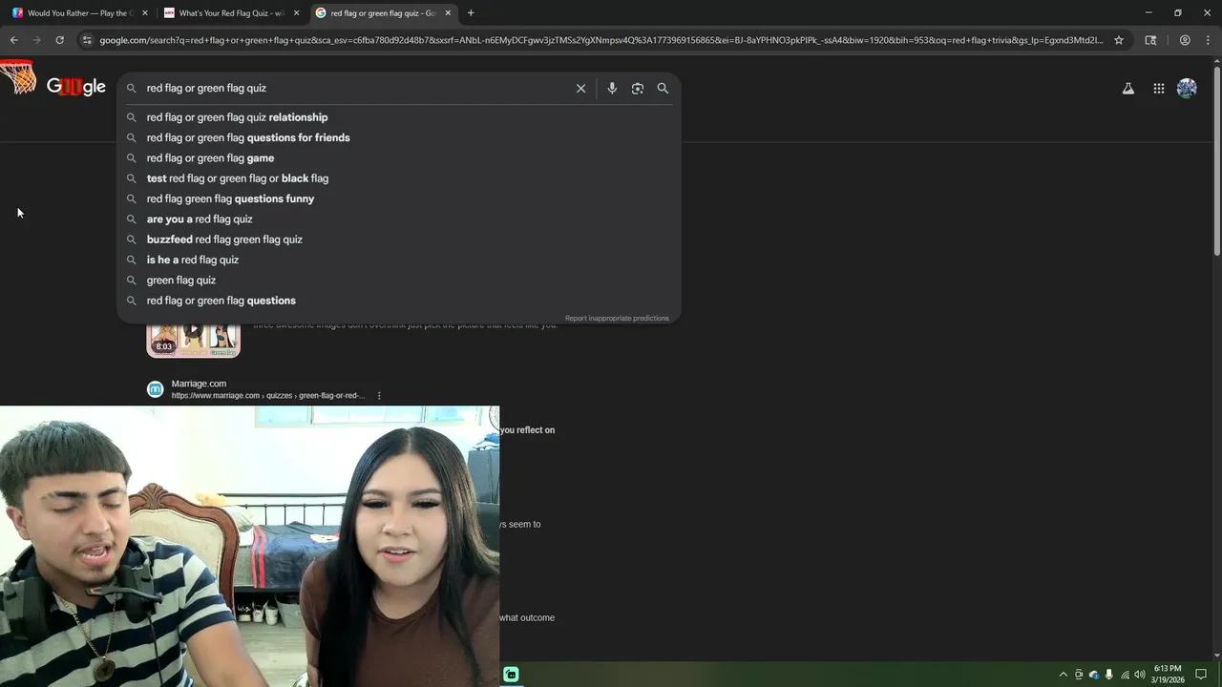
Task: Open the Chrome three-dot menu
Action: 1208,40
